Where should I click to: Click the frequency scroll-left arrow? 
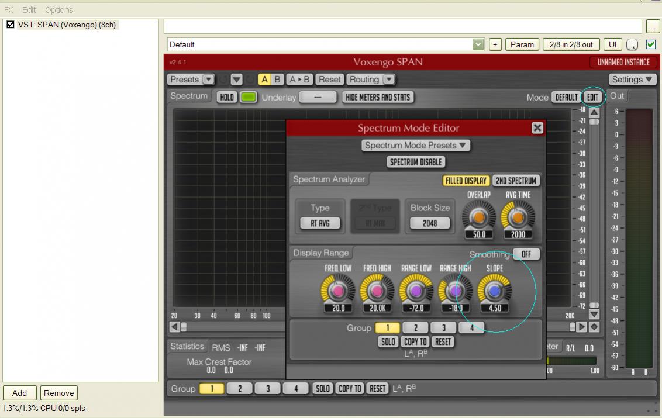(x=175, y=327)
